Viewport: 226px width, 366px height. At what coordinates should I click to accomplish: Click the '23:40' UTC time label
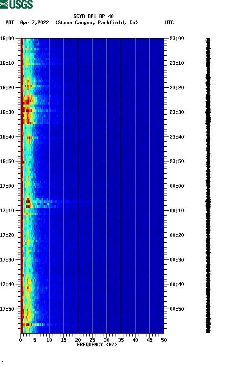177,137
